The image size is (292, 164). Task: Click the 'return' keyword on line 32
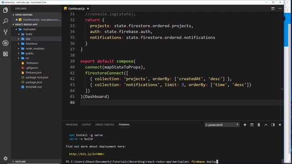coord(92,20)
